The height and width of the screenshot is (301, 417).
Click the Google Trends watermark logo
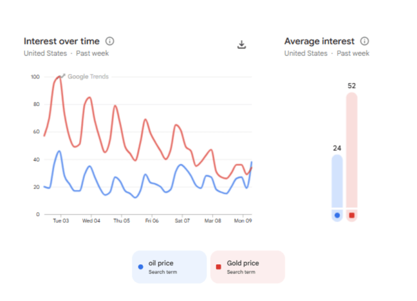[x=84, y=77]
